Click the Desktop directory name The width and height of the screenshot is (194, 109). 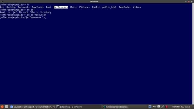point(11,7)
